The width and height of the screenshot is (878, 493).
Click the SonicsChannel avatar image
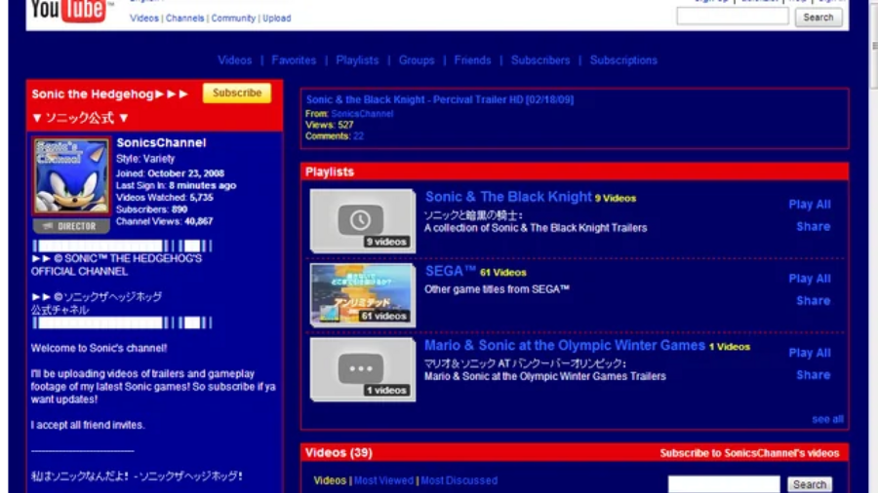71,176
